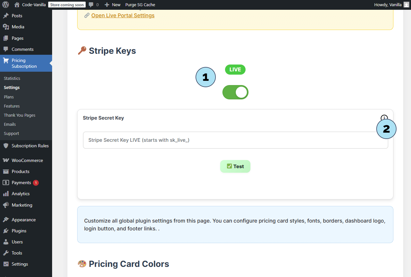Click the comments bubble icon in admin bar
411x277 pixels.
[x=91, y=5]
